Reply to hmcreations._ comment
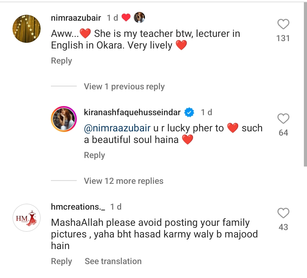Image resolution: width=307 pixels, height=278 pixels. tap(61, 261)
